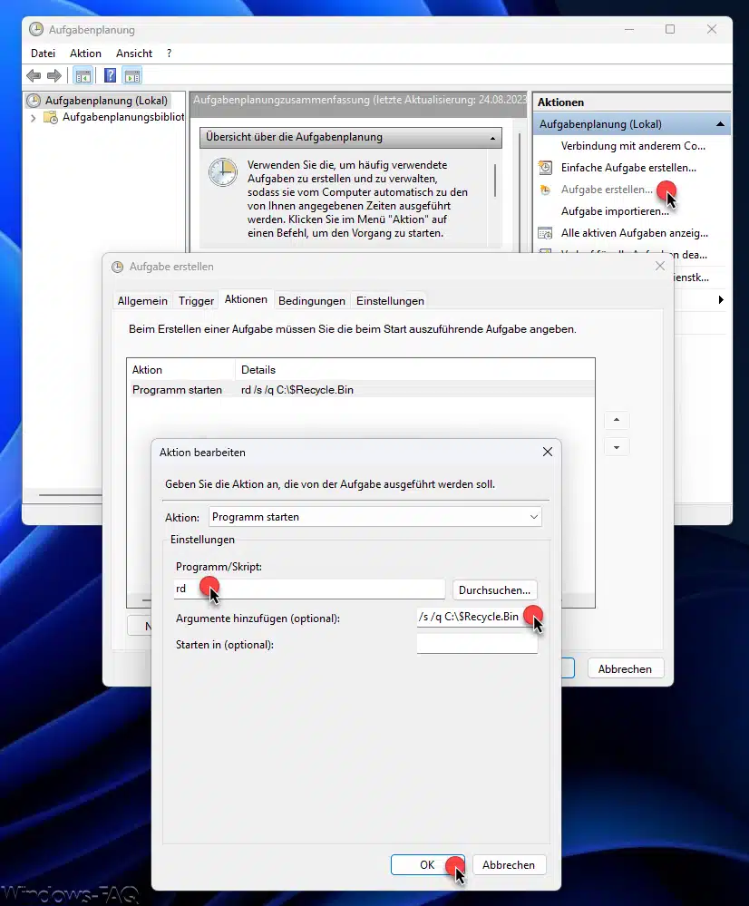749x906 pixels.
Task: Expand the Aufgabenplanungsbibliothek tree node
Action: click(33, 118)
